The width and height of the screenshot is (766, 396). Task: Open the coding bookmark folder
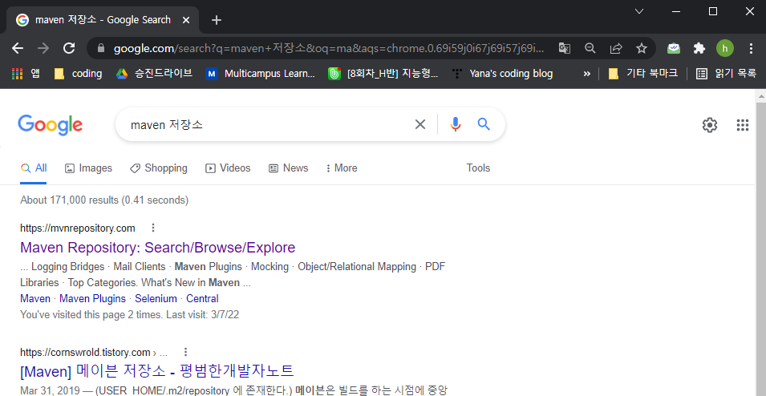click(78, 74)
